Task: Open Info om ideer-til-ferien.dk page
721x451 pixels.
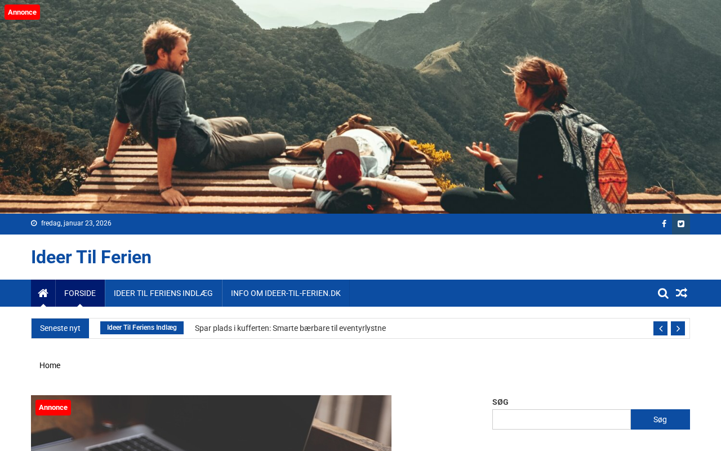Action: click(x=286, y=293)
